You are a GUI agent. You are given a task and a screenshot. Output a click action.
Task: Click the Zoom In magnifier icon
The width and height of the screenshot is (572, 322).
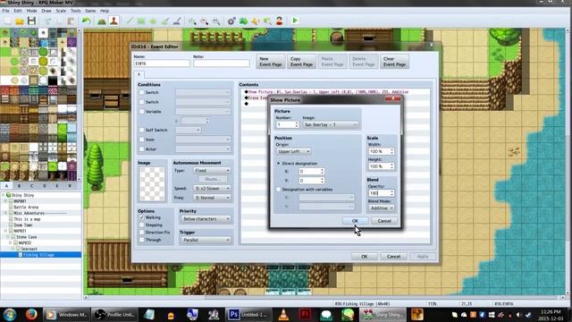coord(192,21)
